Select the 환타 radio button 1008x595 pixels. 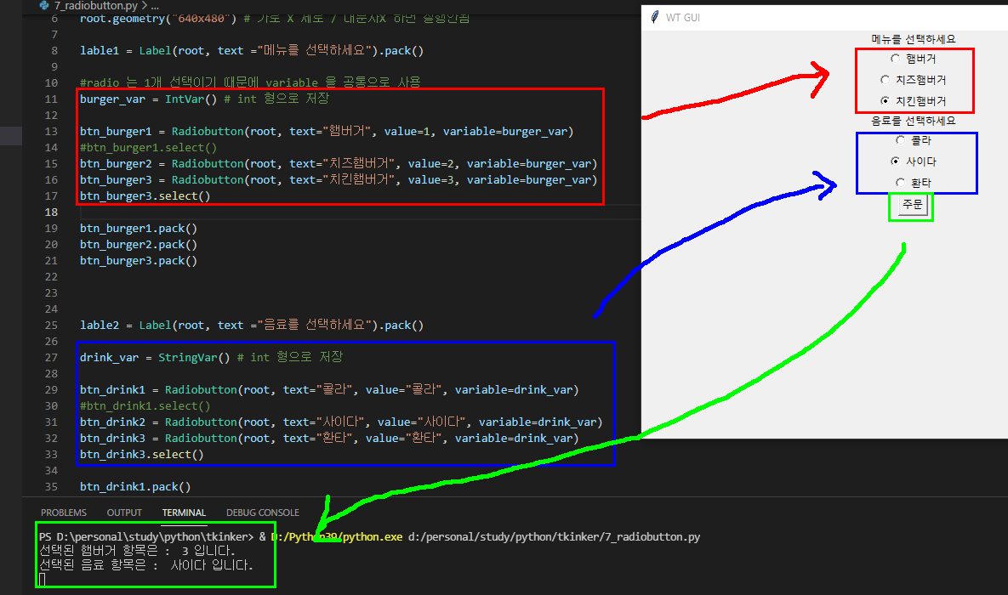click(x=913, y=183)
